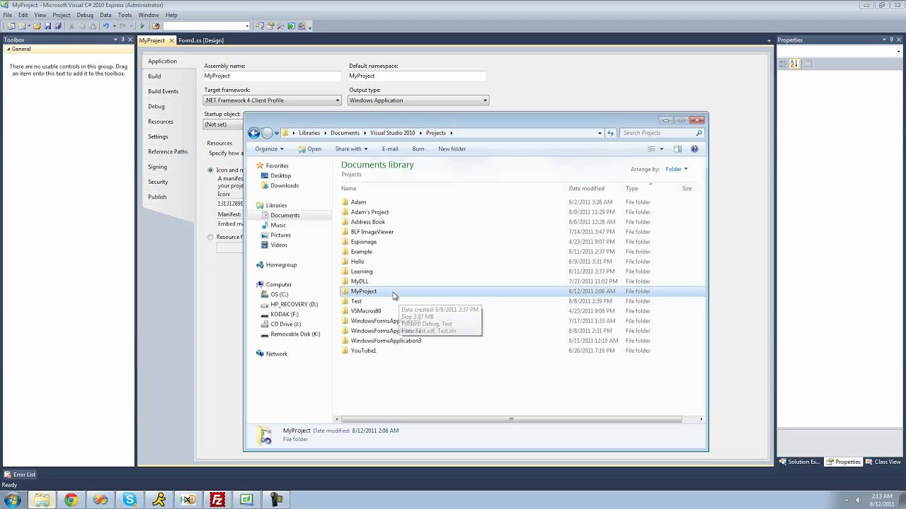Select the Espionage folder
The height and width of the screenshot is (509, 906).
coord(363,242)
